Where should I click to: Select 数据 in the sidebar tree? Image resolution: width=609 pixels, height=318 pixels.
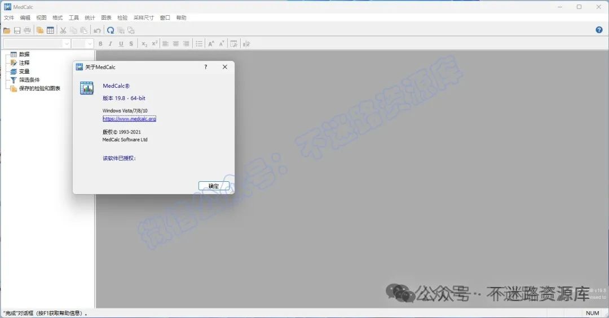pyautogui.click(x=24, y=54)
